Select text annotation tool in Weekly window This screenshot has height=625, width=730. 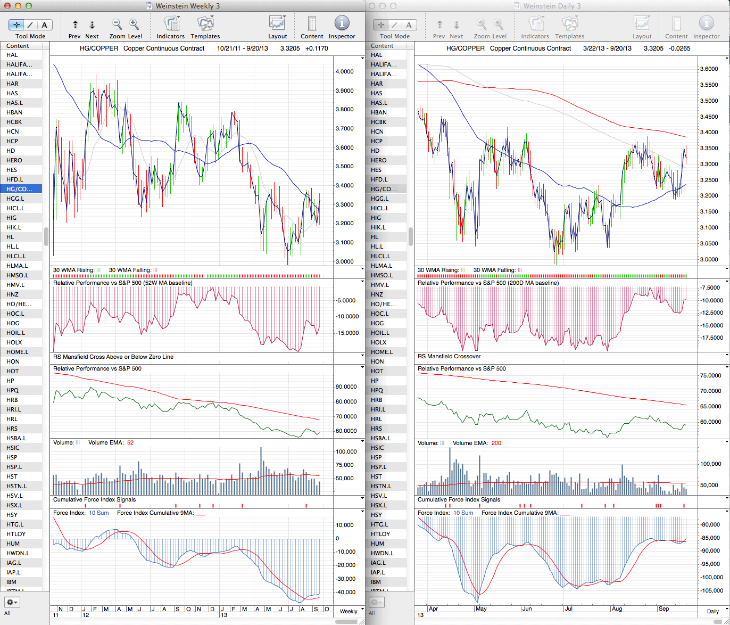coord(45,24)
